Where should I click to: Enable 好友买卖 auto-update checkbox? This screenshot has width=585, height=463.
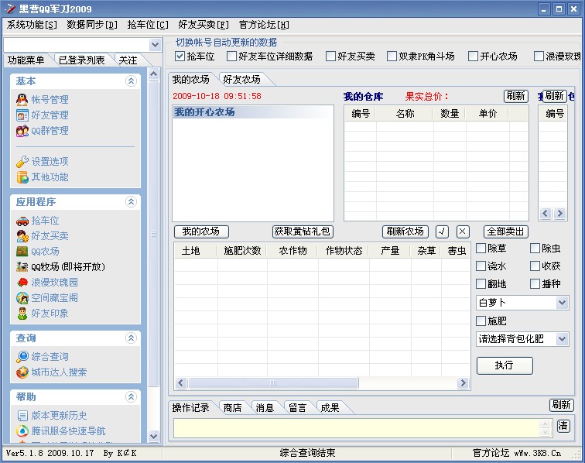point(330,57)
